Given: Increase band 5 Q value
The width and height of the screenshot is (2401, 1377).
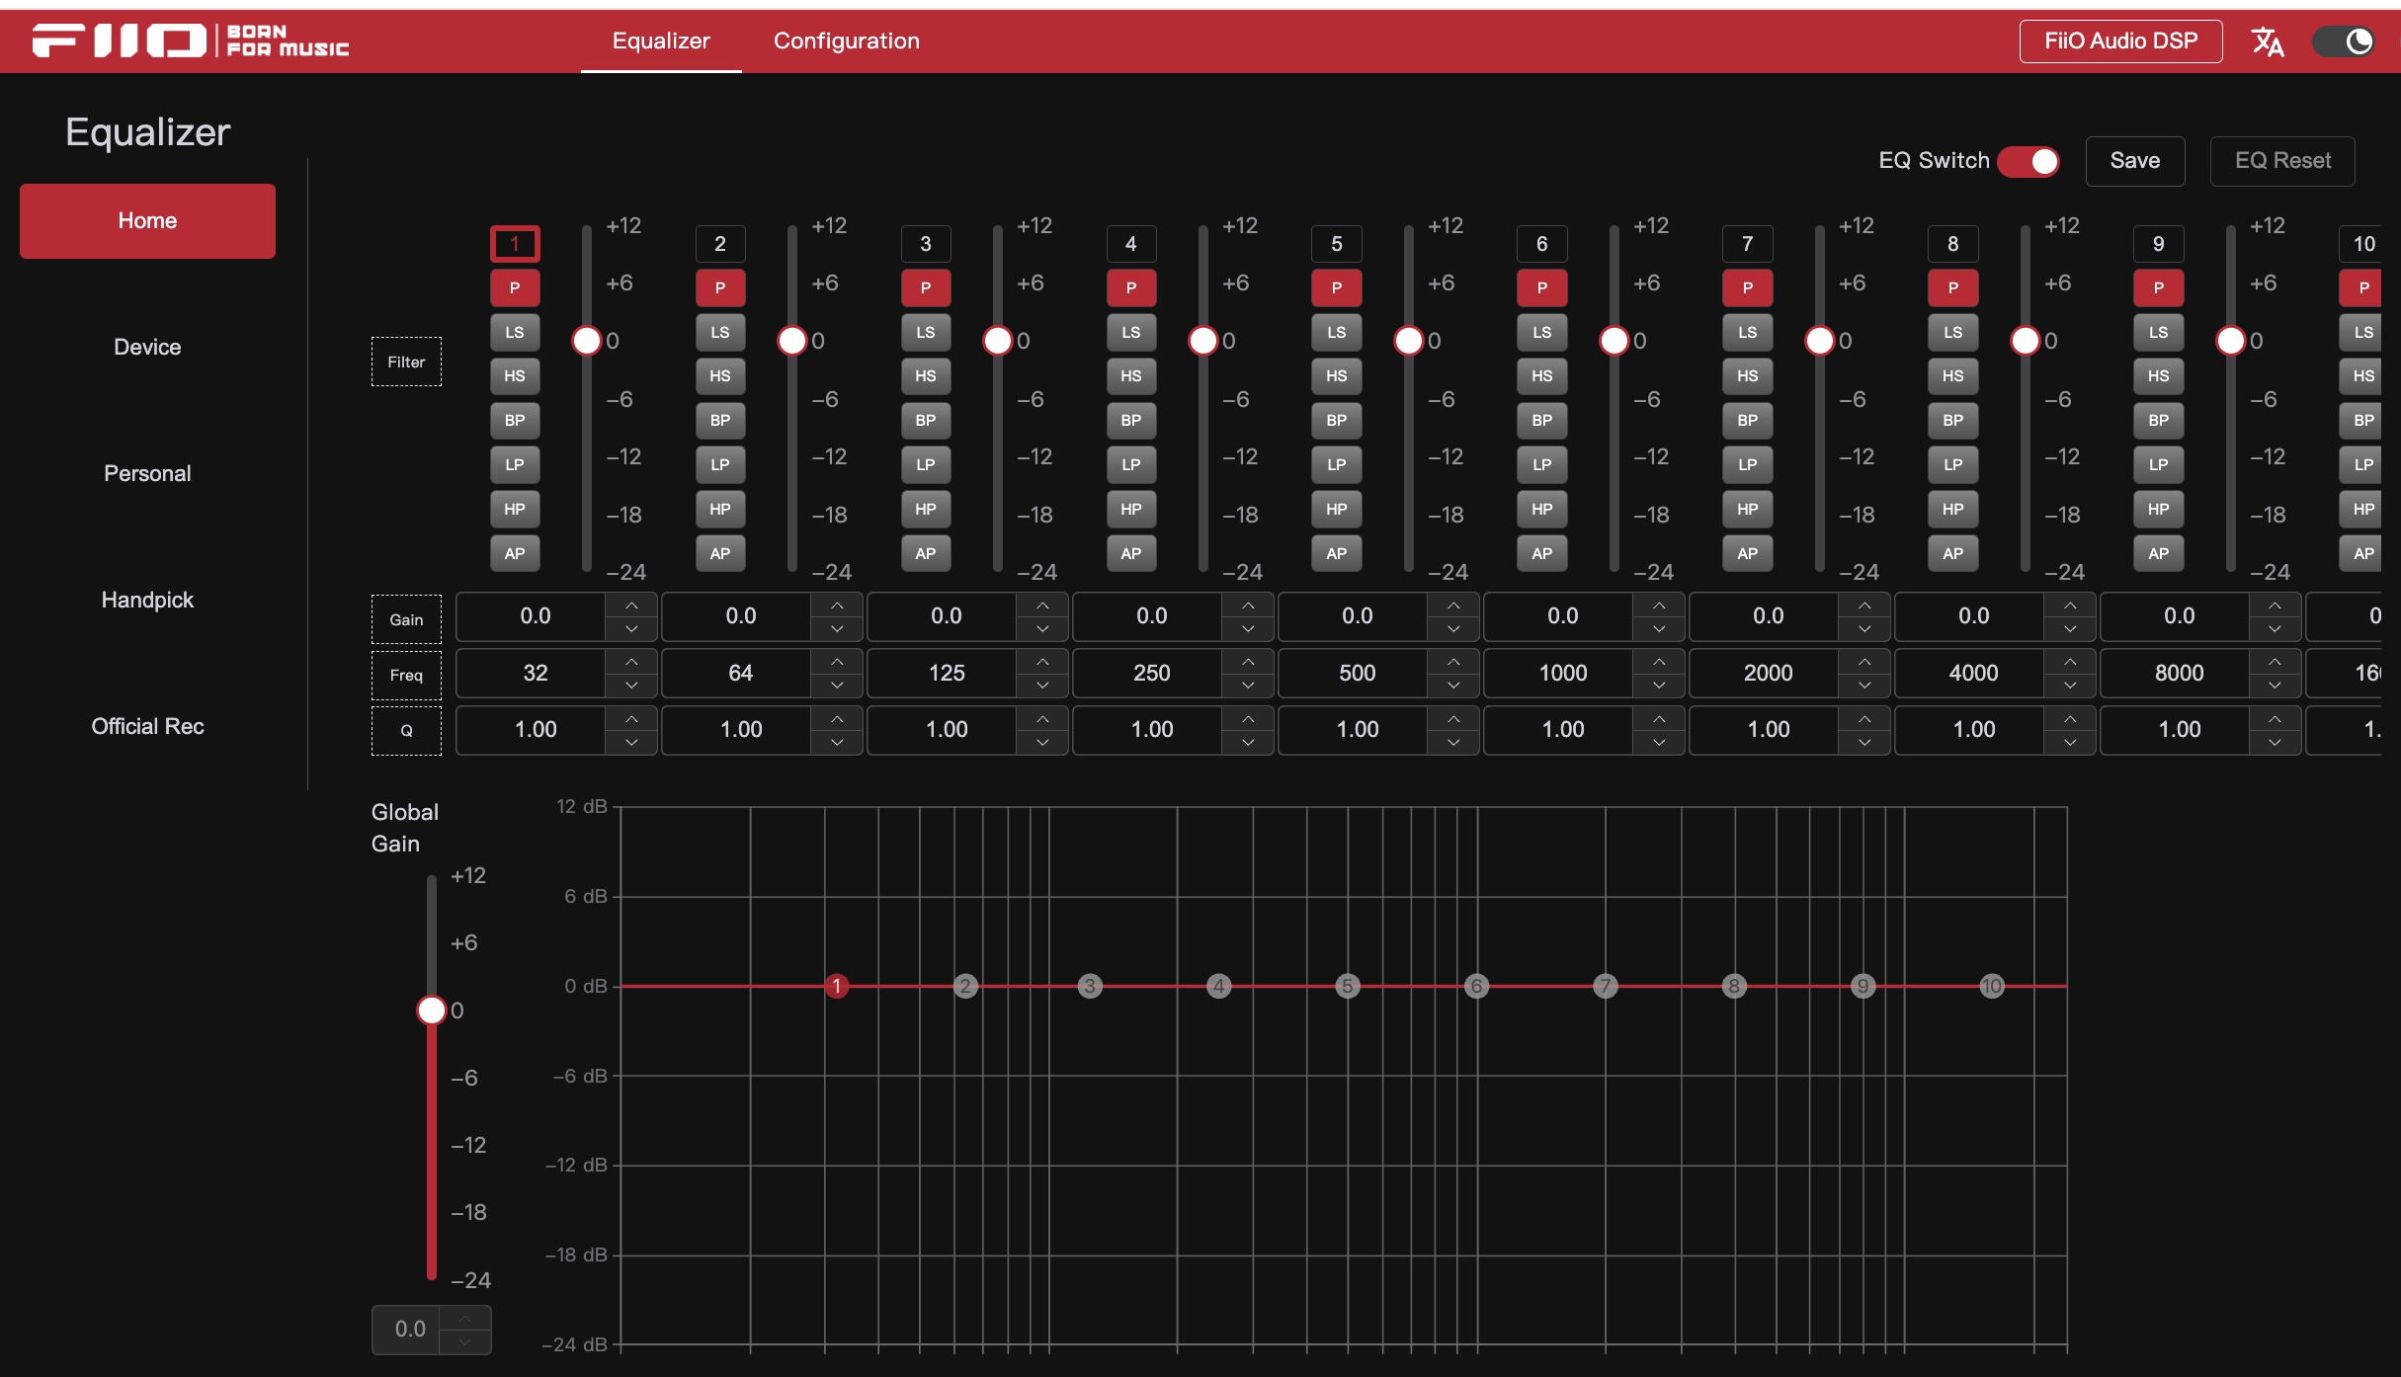Looking at the screenshot, I should [1453, 718].
